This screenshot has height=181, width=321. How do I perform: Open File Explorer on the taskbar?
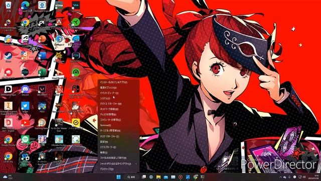click(158, 177)
